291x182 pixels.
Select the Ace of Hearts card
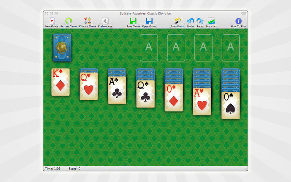coord(202,102)
